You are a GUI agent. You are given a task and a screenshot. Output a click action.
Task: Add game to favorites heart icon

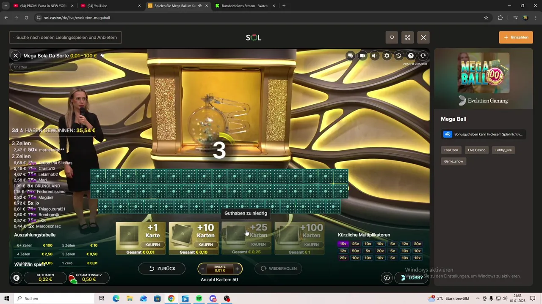point(392,38)
